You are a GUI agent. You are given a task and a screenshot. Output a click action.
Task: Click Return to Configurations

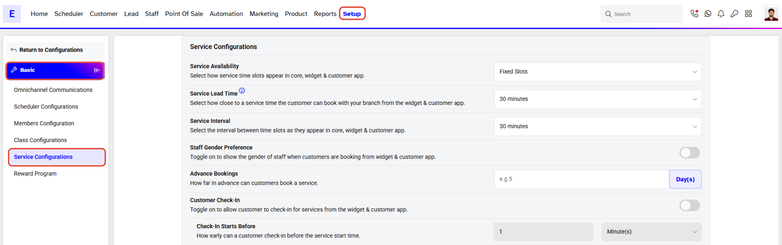56,50
